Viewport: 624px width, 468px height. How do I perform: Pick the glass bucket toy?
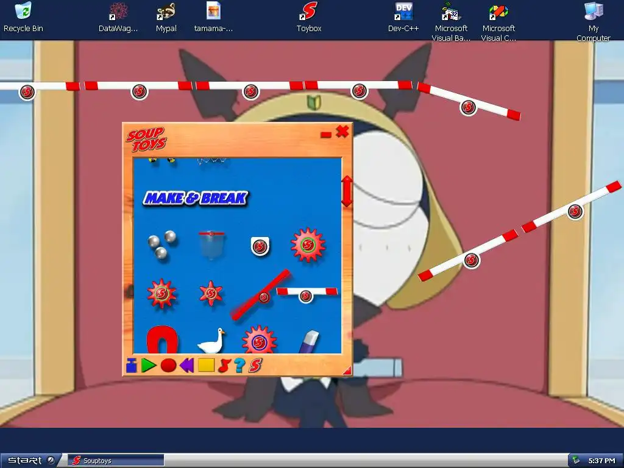pos(211,245)
